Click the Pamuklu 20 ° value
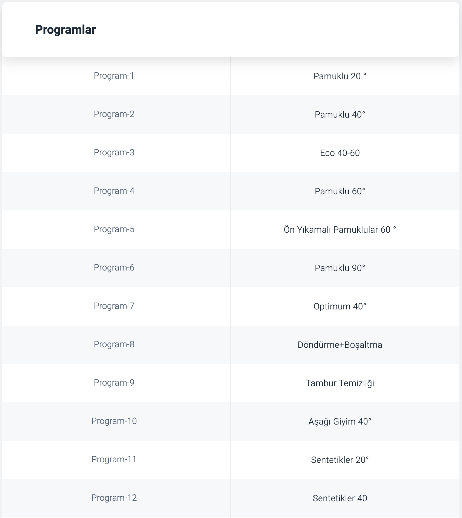Viewport: 462px width, 518px height. [x=340, y=76]
